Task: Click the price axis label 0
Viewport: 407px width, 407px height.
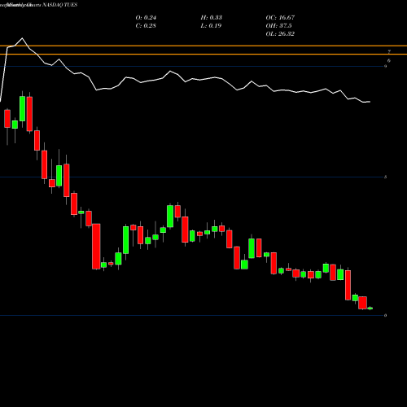Action: click(386, 315)
